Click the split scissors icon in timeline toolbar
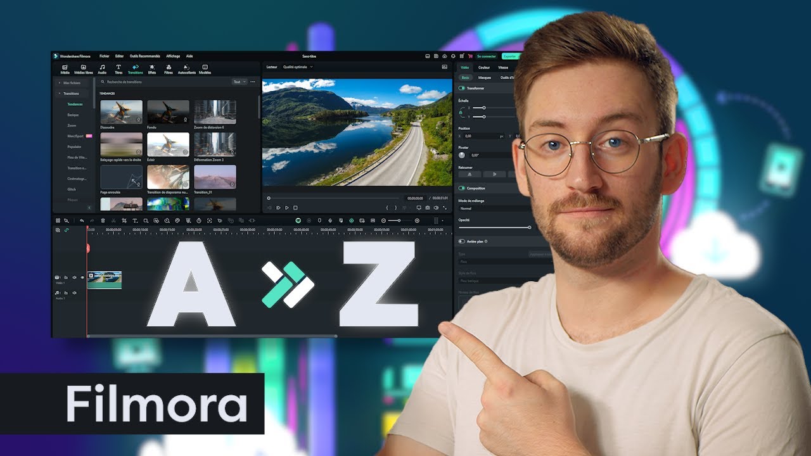This screenshot has height=456, width=811. 113,220
